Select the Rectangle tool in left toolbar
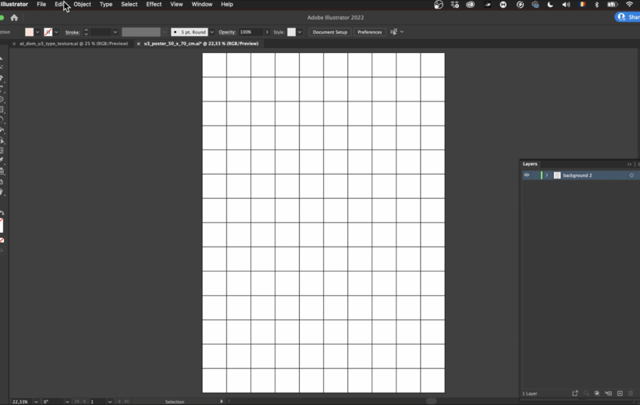The width and height of the screenshot is (640, 405). 2,109
